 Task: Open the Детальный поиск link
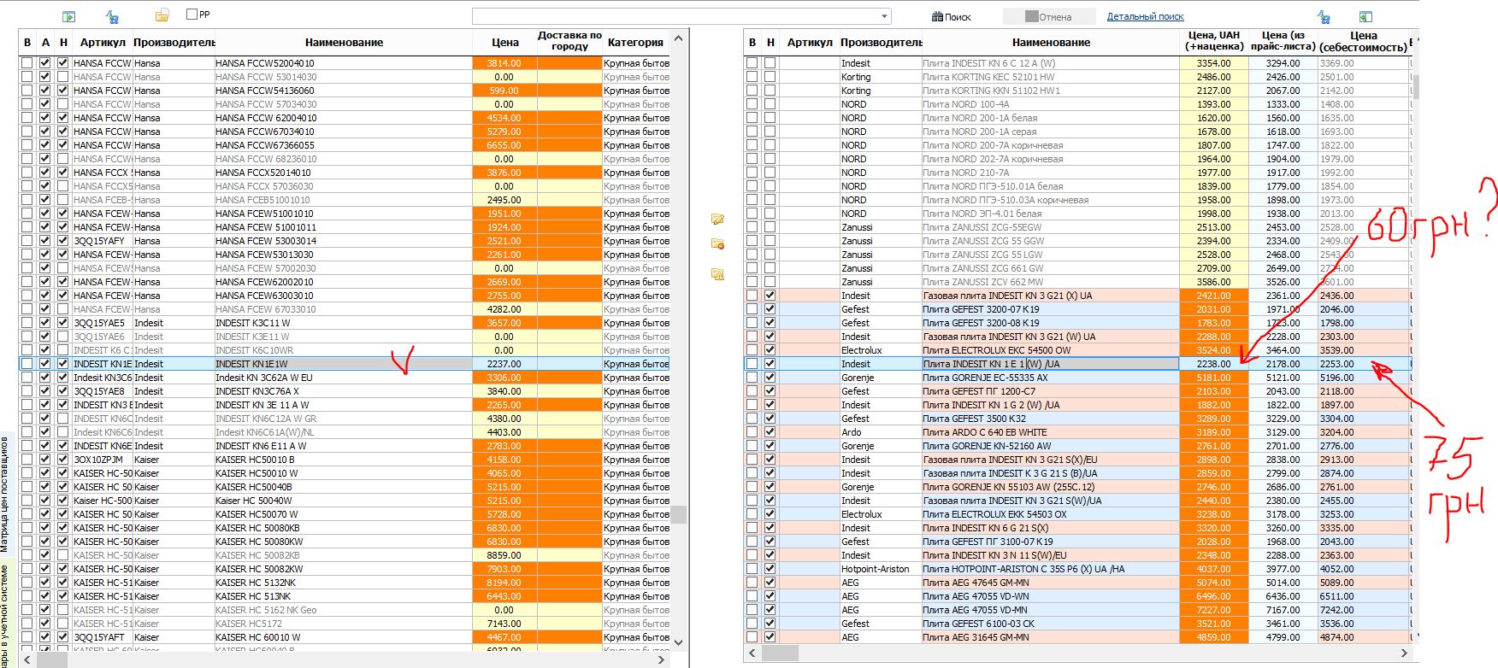pyautogui.click(x=1146, y=16)
